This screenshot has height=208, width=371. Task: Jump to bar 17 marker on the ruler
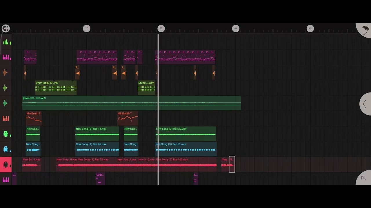[x=86, y=28]
